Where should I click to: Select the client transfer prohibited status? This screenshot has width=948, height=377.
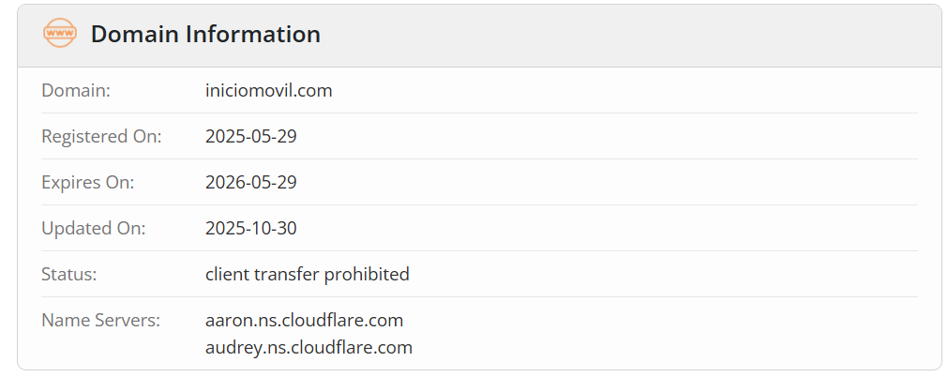(x=307, y=275)
